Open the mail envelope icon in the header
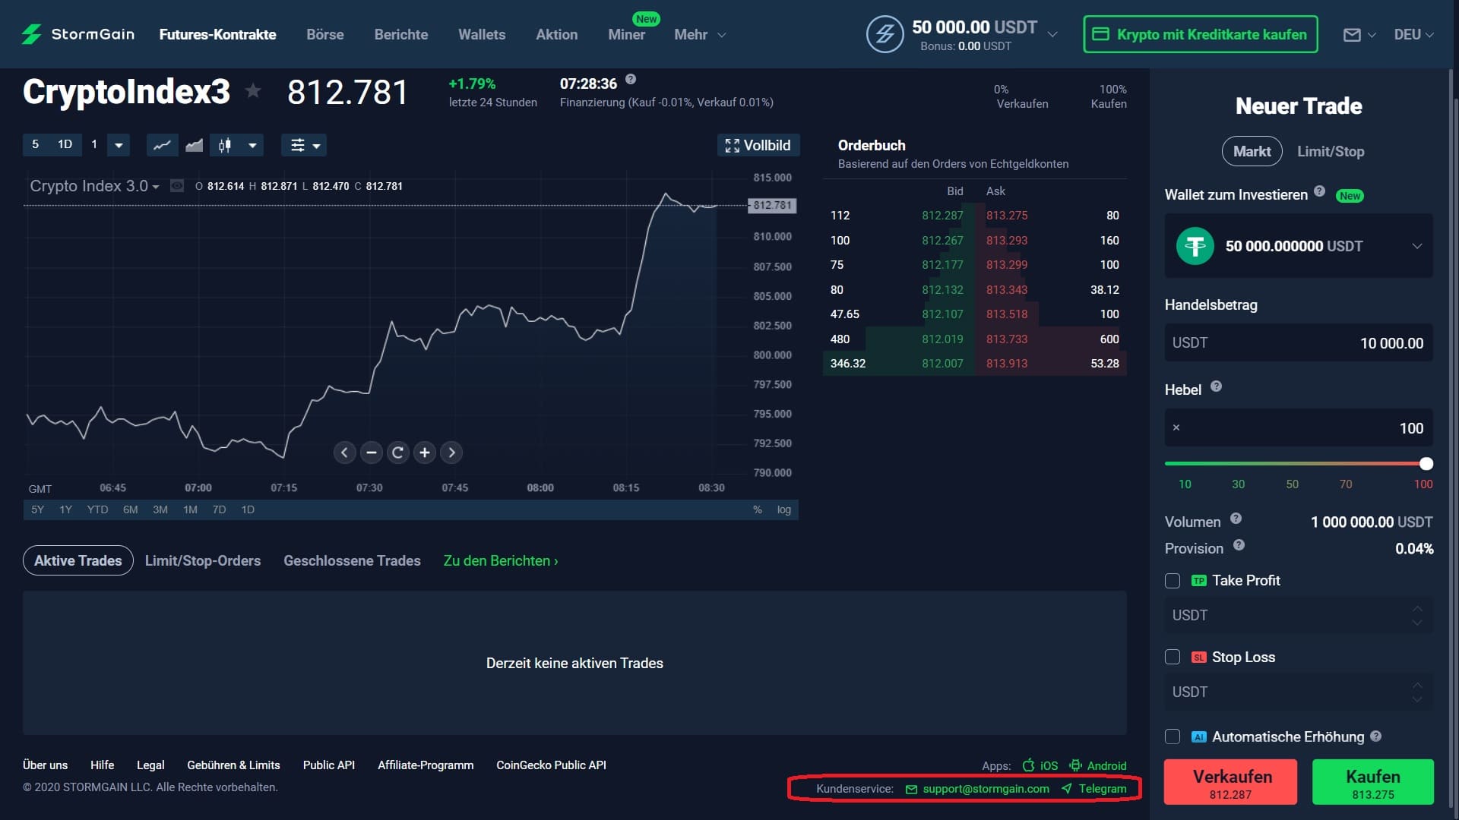 tap(1352, 35)
